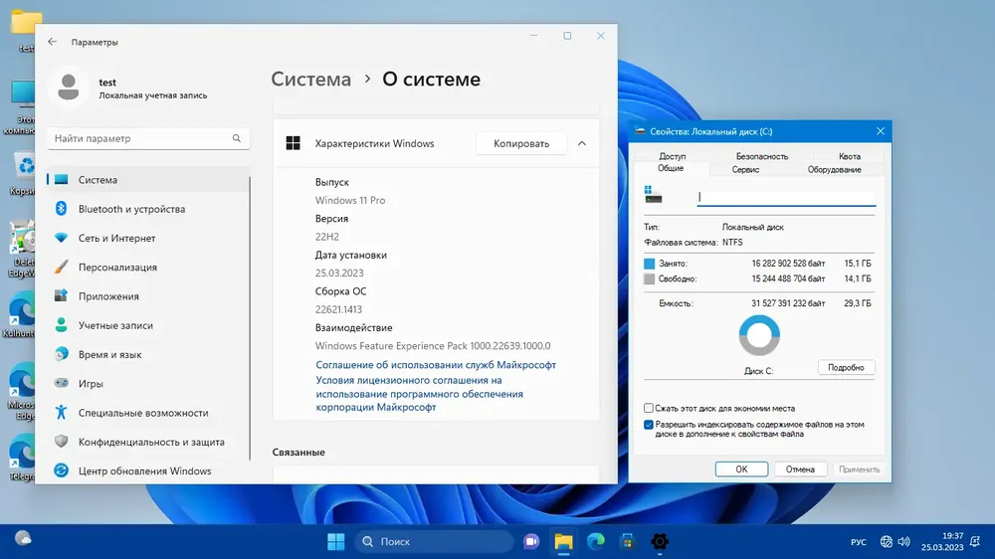Enable Сжать этот диск для экономии места
The width and height of the screenshot is (995, 559).
[x=649, y=408]
